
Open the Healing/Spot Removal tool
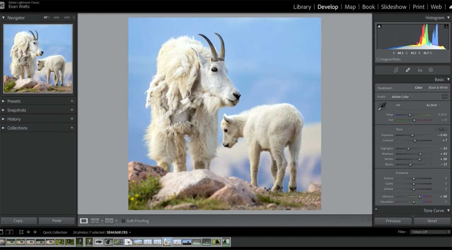[408, 70]
